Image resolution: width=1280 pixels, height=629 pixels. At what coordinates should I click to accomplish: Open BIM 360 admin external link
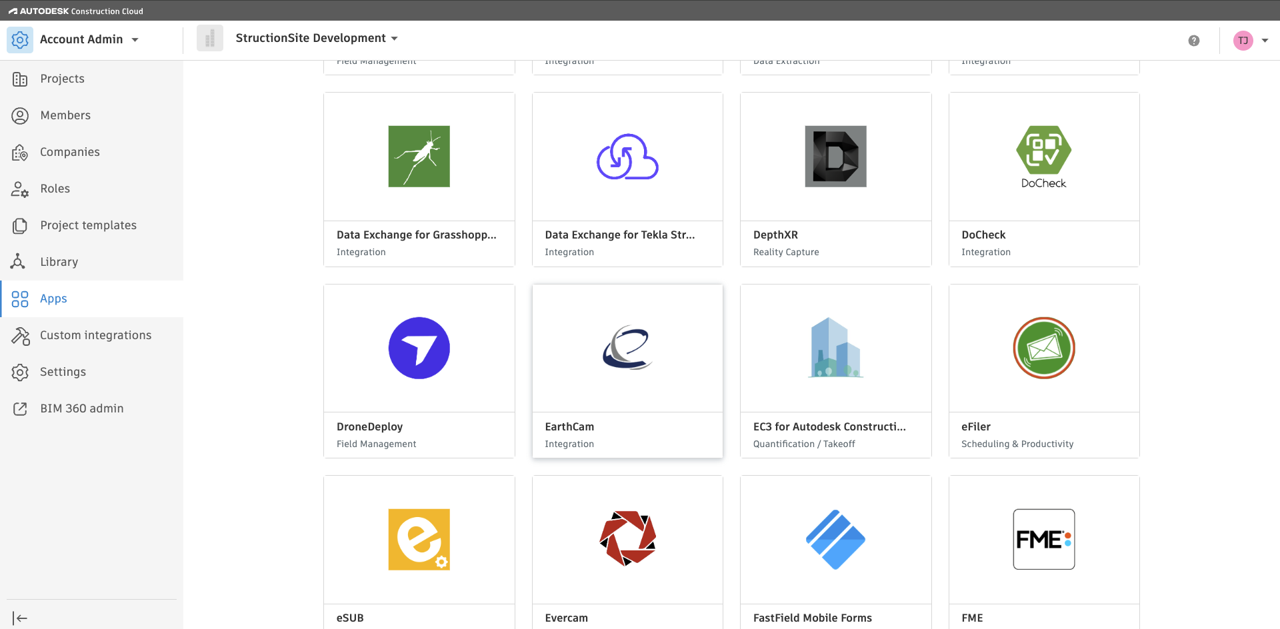[81, 408]
